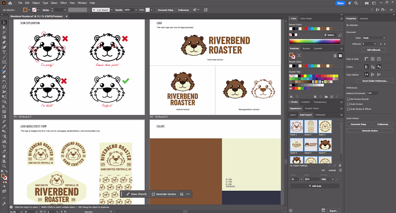The height and width of the screenshot is (213, 396).
Task: Click the Edit Artboards button
Action: click(x=373, y=50)
